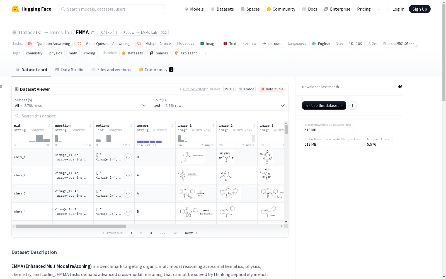Screen dimensions: 446x279
Task: Expand the options JSON for chem_1
Action: pyautogui.click(x=128, y=157)
